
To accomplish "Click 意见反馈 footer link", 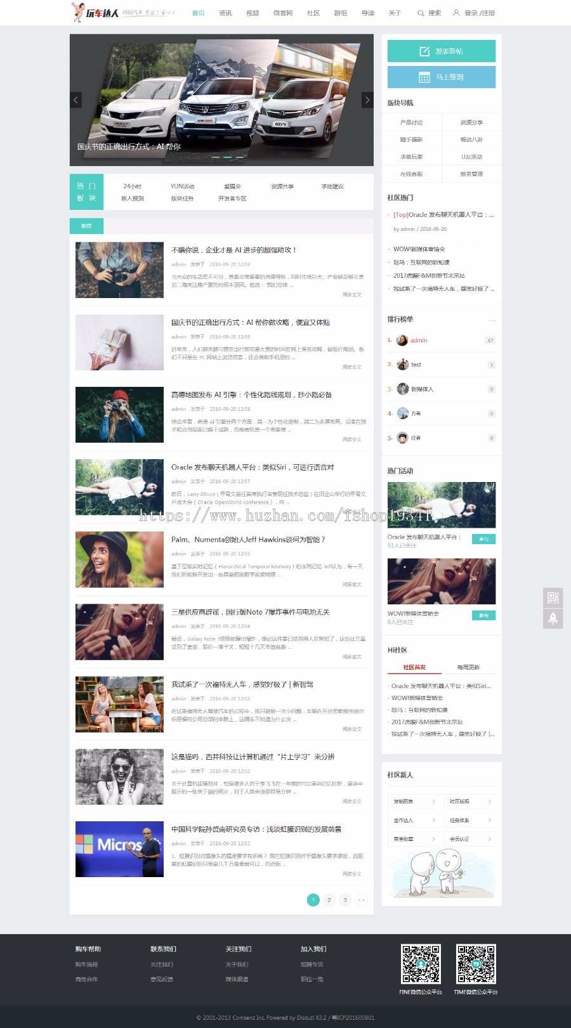I will coord(162,979).
